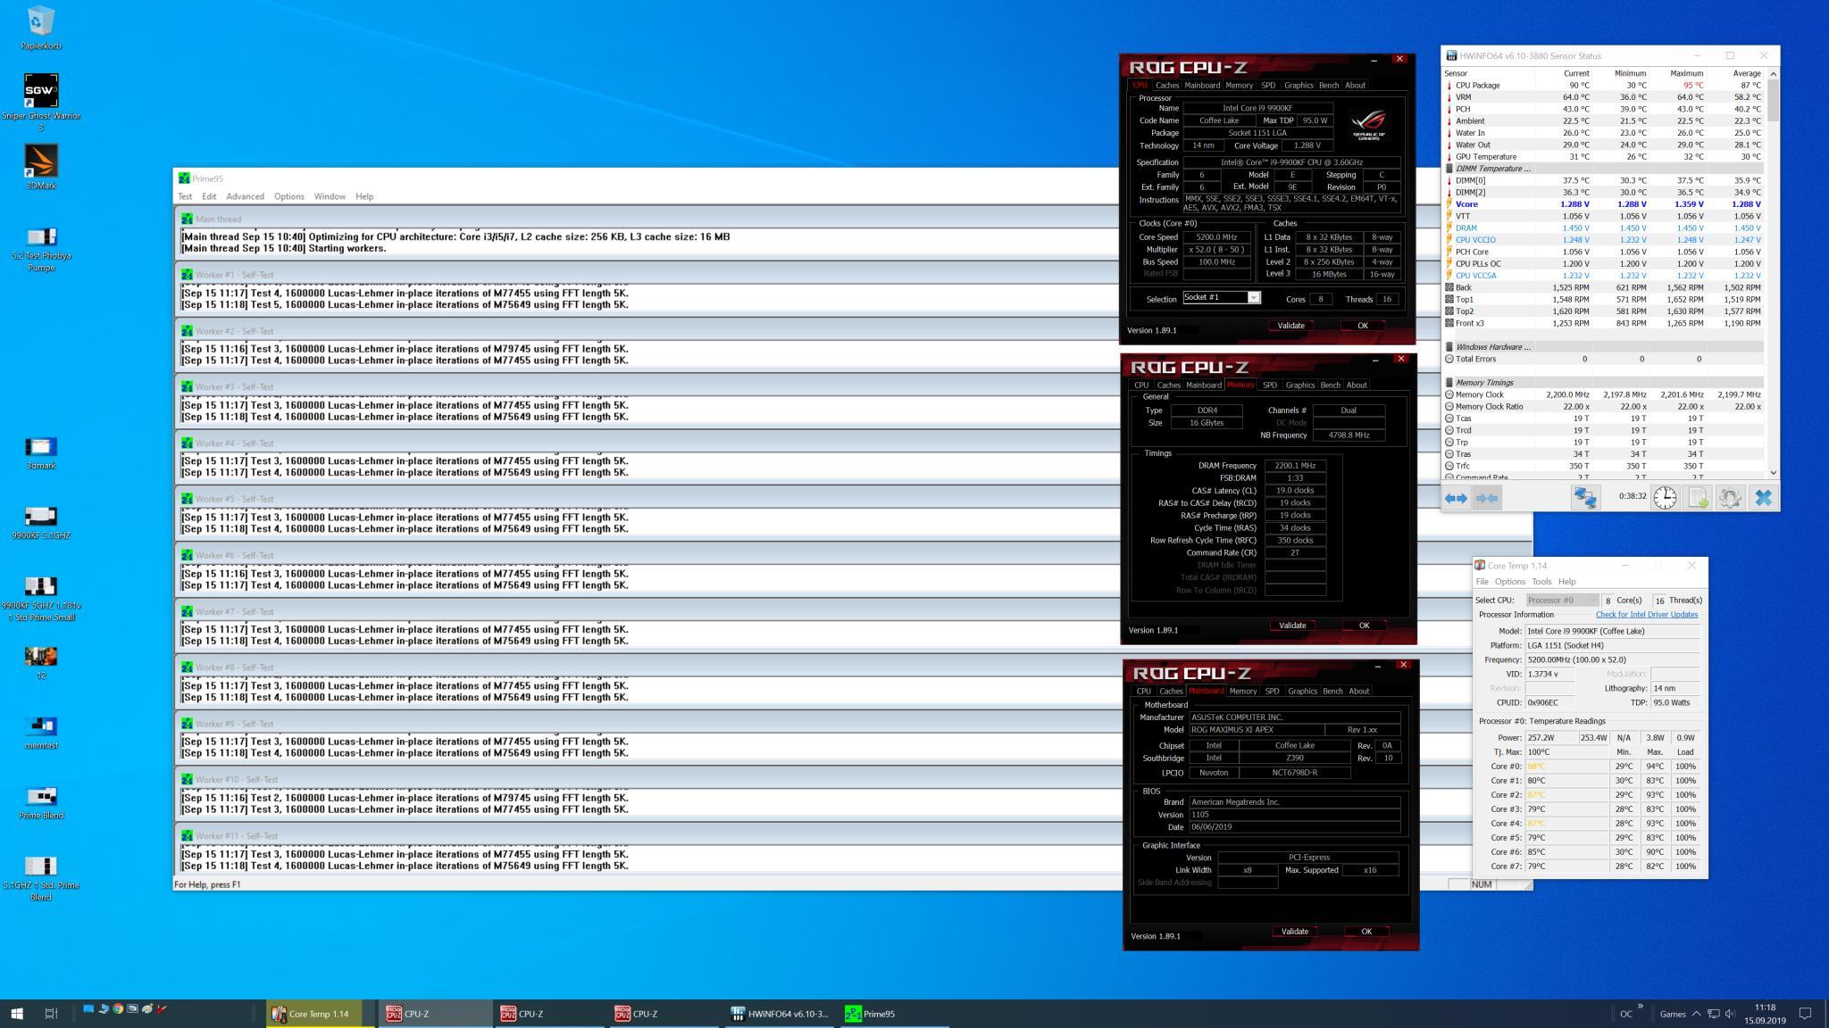1829x1028 pixels.
Task: Click the volume icon in system tray
Action: (1730, 1014)
